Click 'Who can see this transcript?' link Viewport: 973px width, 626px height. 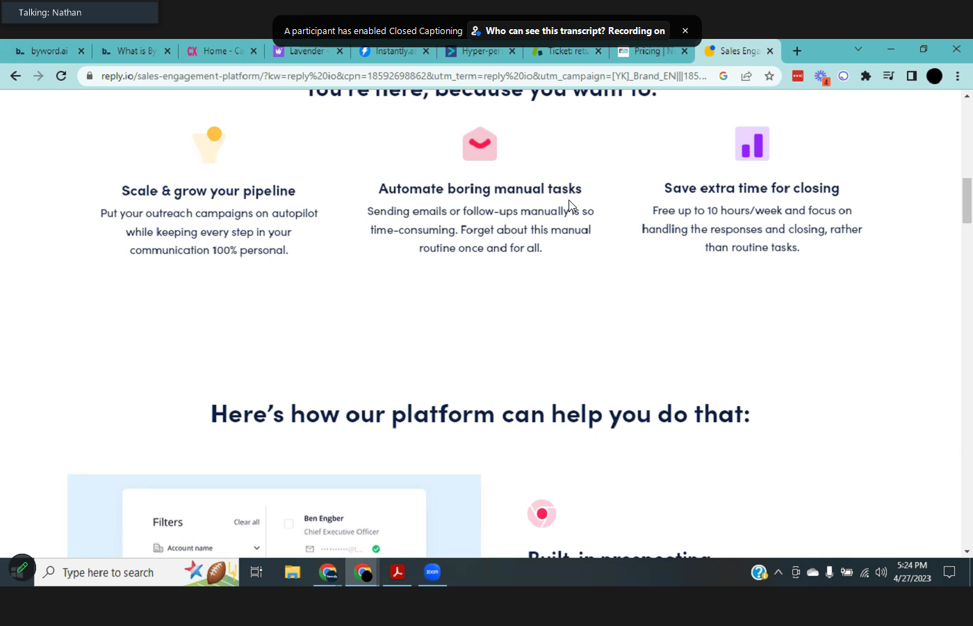pyautogui.click(x=575, y=31)
